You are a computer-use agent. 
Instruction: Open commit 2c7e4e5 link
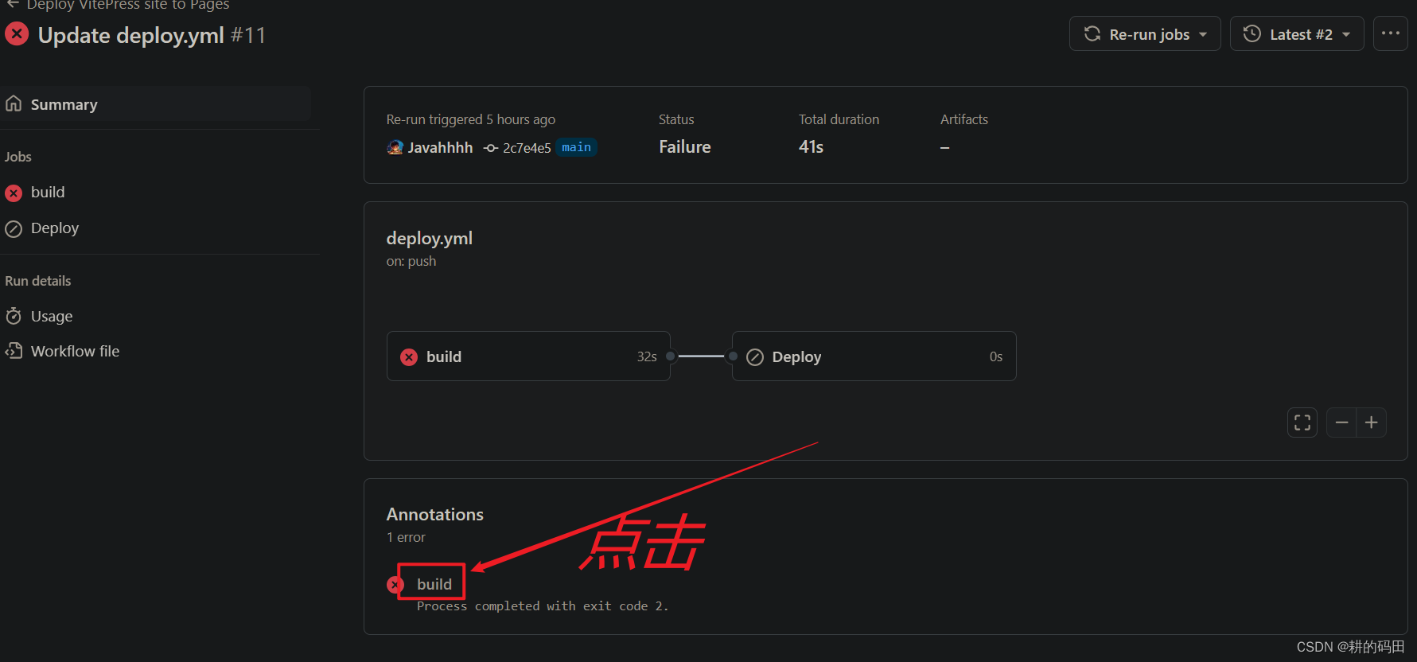click(x=527, y=148)
